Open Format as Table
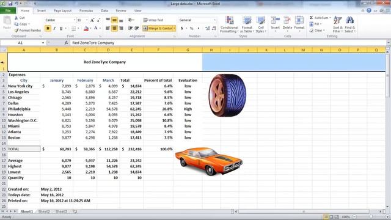 [247, 24]
